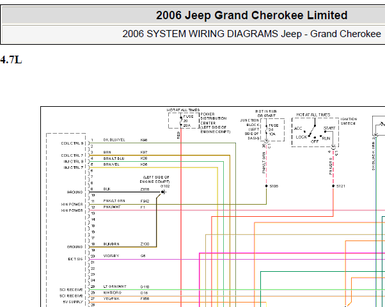This screenshot has height=307, width=385.
Task: Click the 'K98' circuit code
Action: click(144, 140)
